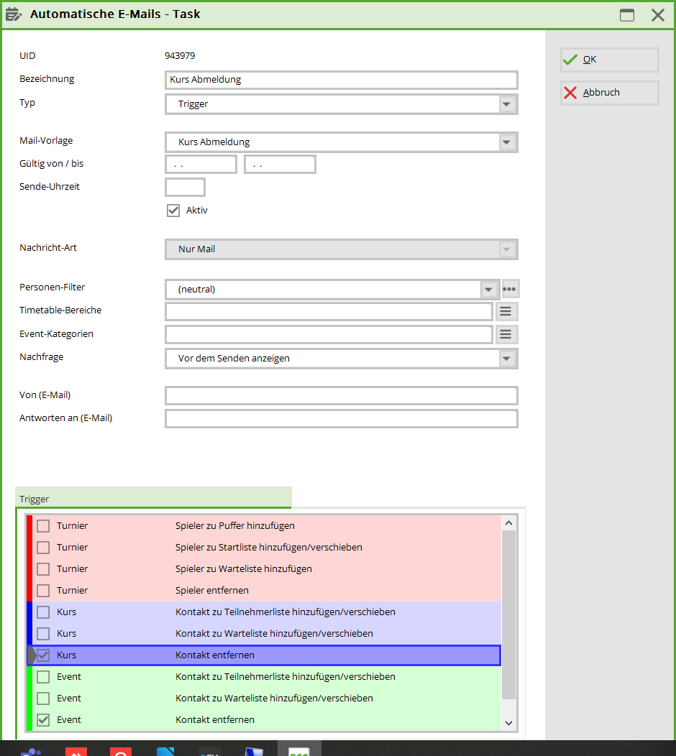
Task: Expand the Typ dropdown
Action: (x=507, y=104)
